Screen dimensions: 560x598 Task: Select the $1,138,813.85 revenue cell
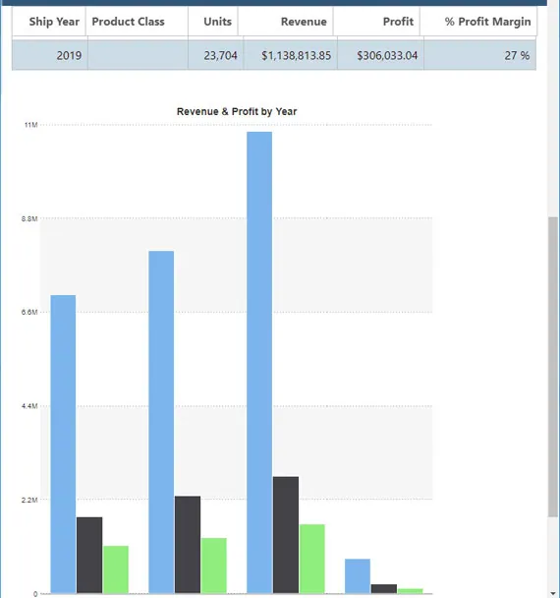click(290, 55)
